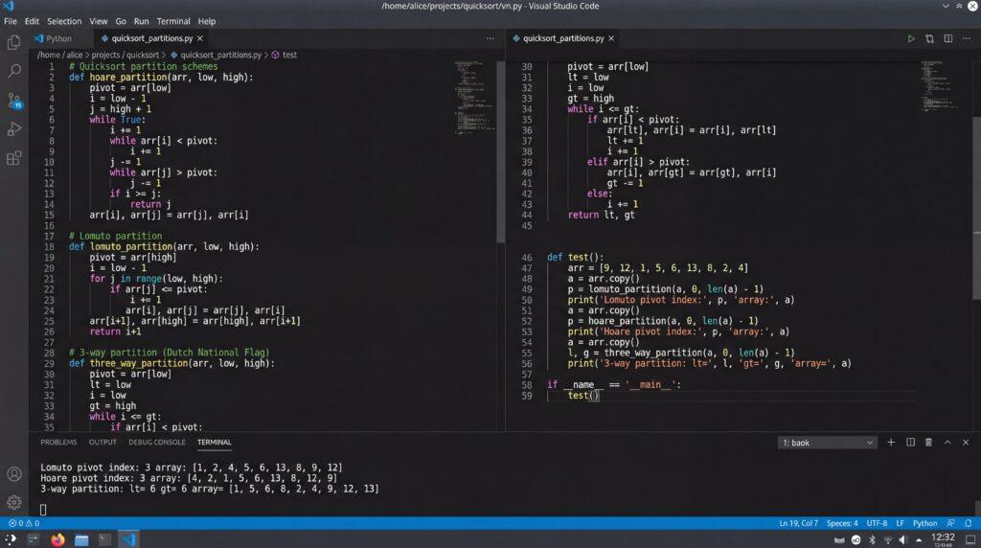Change the end-of-line sequence 'LF'
The width and height of the screenshot is (981, 548).
900,523
